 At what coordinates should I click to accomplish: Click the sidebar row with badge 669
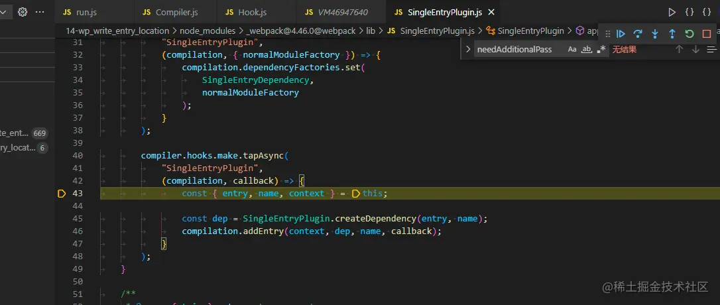coord(24,133)
